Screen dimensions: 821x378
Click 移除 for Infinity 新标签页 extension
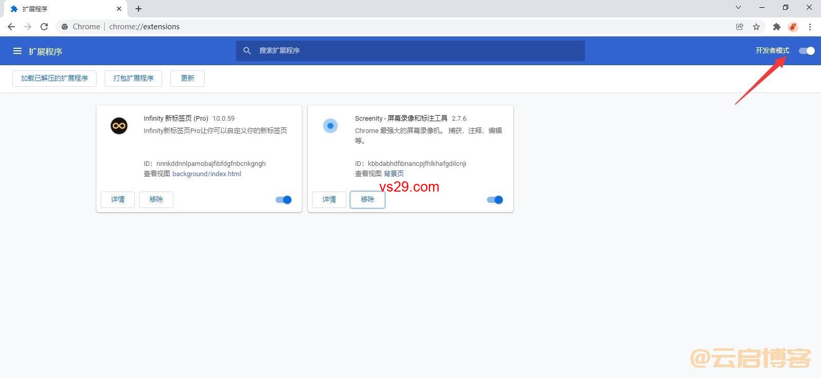pos(156,199)
